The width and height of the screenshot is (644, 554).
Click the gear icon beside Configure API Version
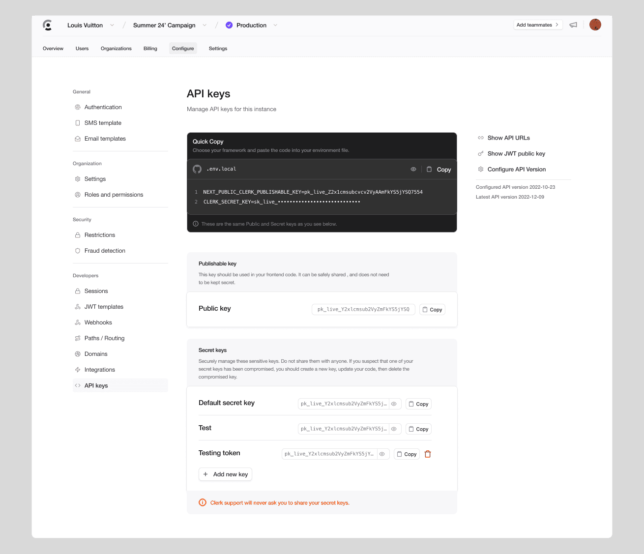pos(481,169)
